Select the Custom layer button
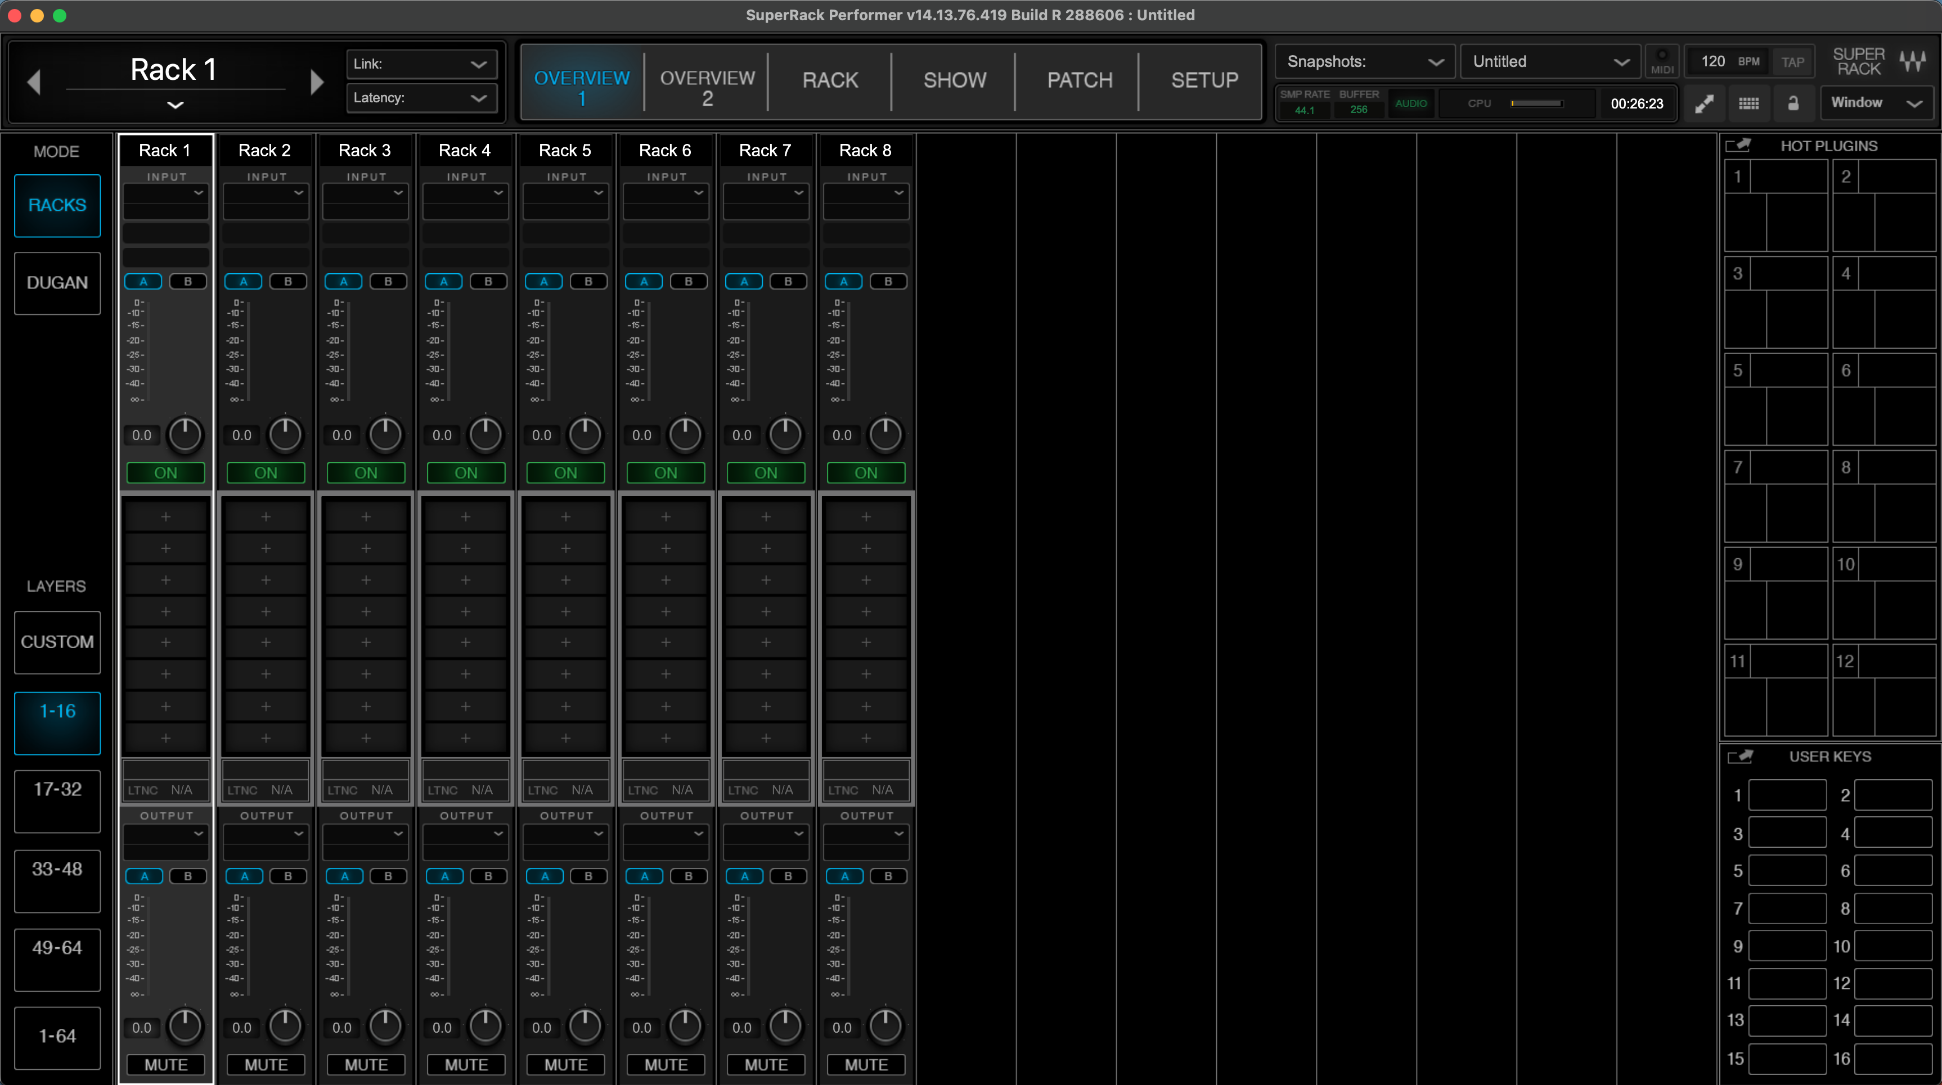The width and height of the screenshot is (1942, 1085). tap(57, 643)
